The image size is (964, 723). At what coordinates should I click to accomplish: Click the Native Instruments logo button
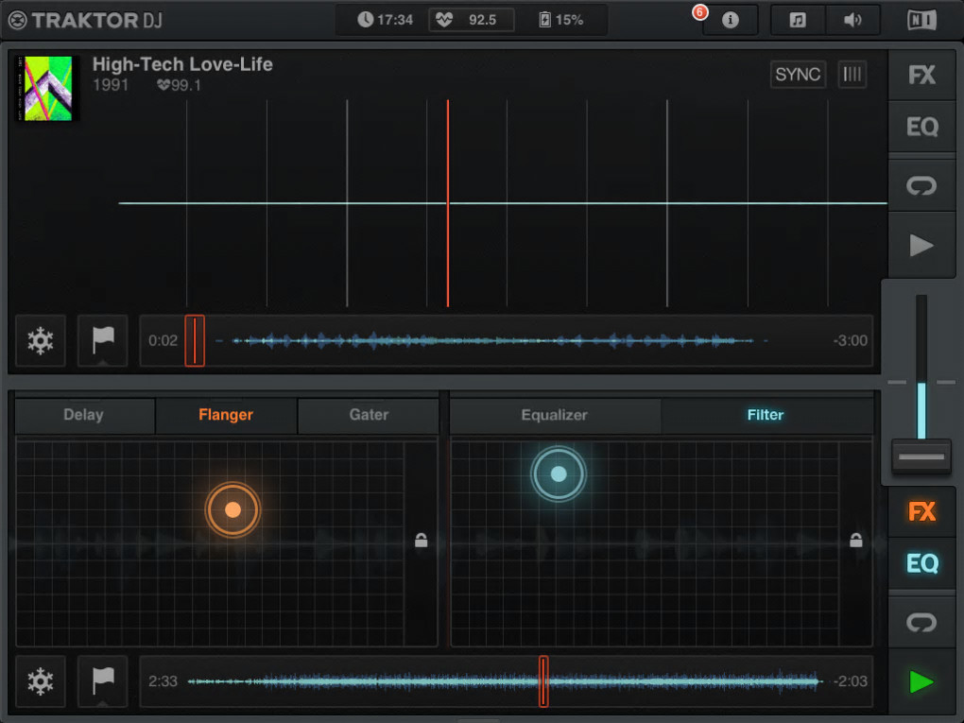tap(921, 20)
